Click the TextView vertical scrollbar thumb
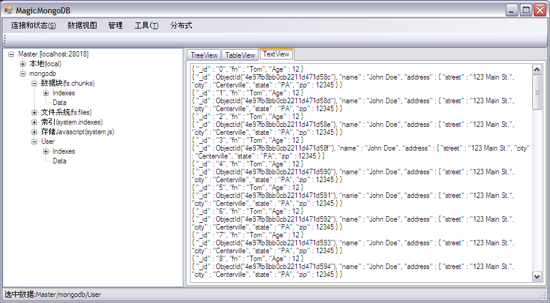Image resolution: width=550 pixels, height=303 pixels. tap(537, 92)
